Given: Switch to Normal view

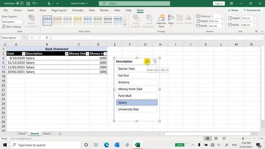Looking at the screenshot, I should (207, 139).
